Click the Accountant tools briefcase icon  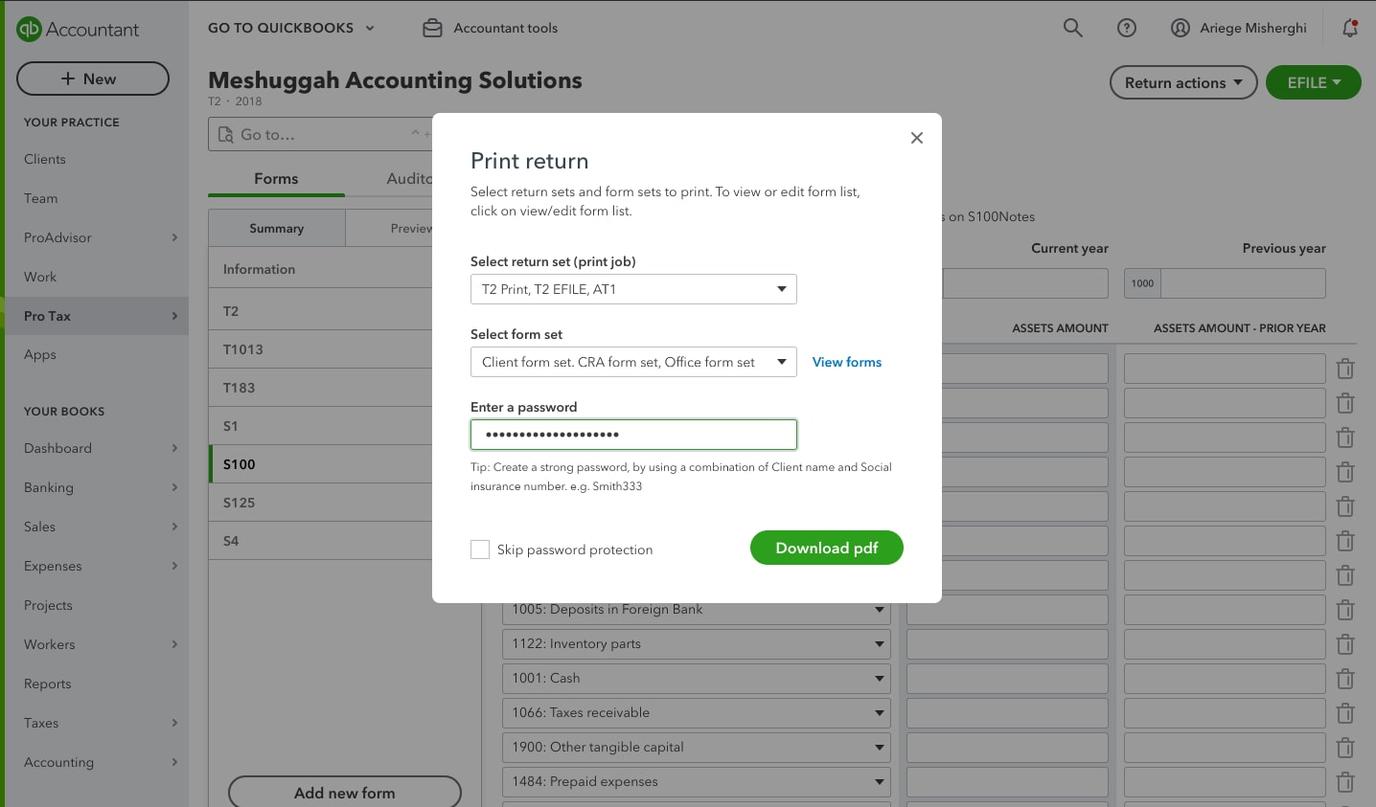coord(433,28)
